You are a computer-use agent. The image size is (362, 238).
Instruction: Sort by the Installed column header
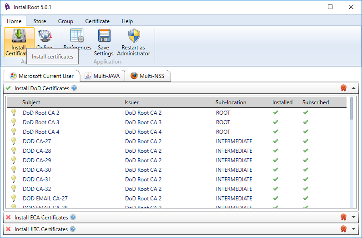[x=282, y=102]
